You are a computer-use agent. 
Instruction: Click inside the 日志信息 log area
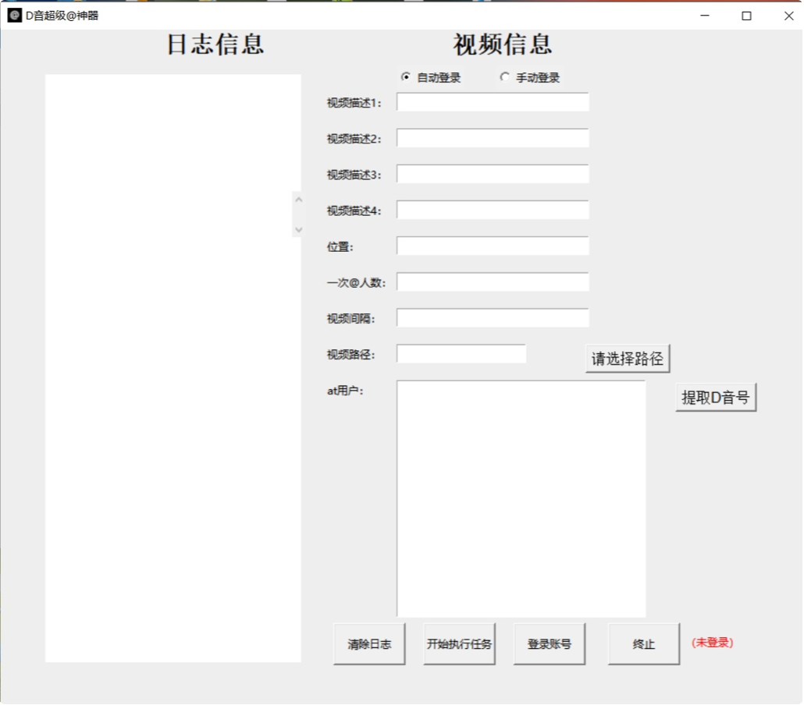(x=173, y=368)
